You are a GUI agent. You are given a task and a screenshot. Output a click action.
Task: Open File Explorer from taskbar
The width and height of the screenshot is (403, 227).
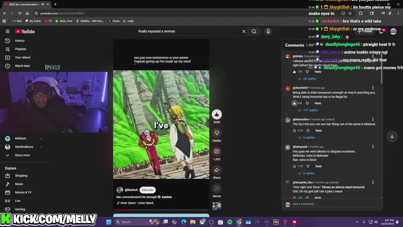193,222
